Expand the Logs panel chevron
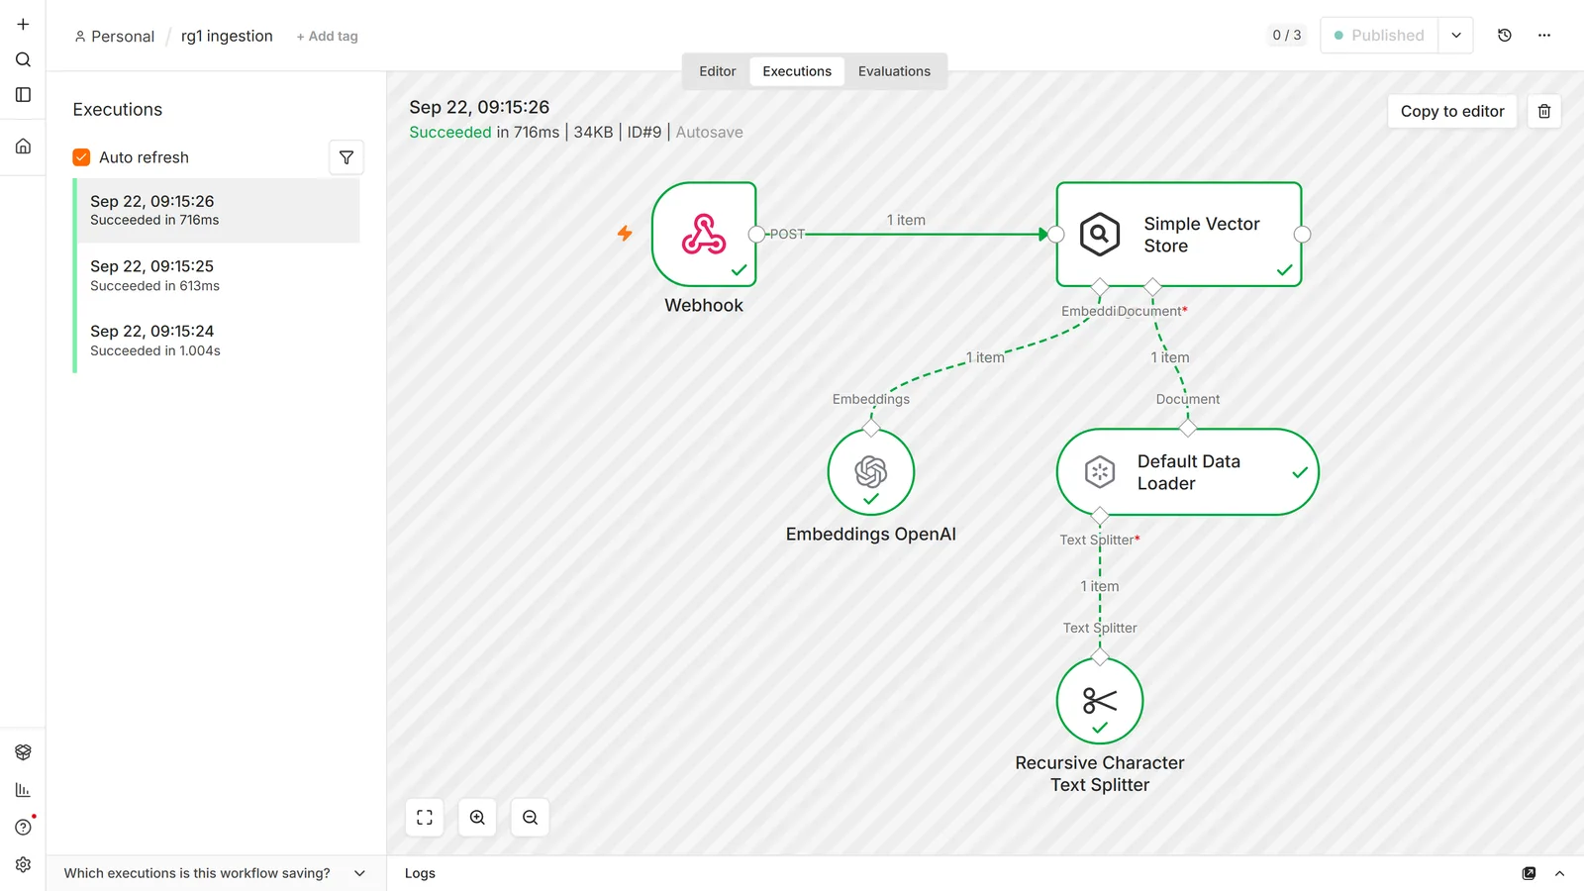The width and height of the screenshot is (1584, 891). coord(1559,873)
